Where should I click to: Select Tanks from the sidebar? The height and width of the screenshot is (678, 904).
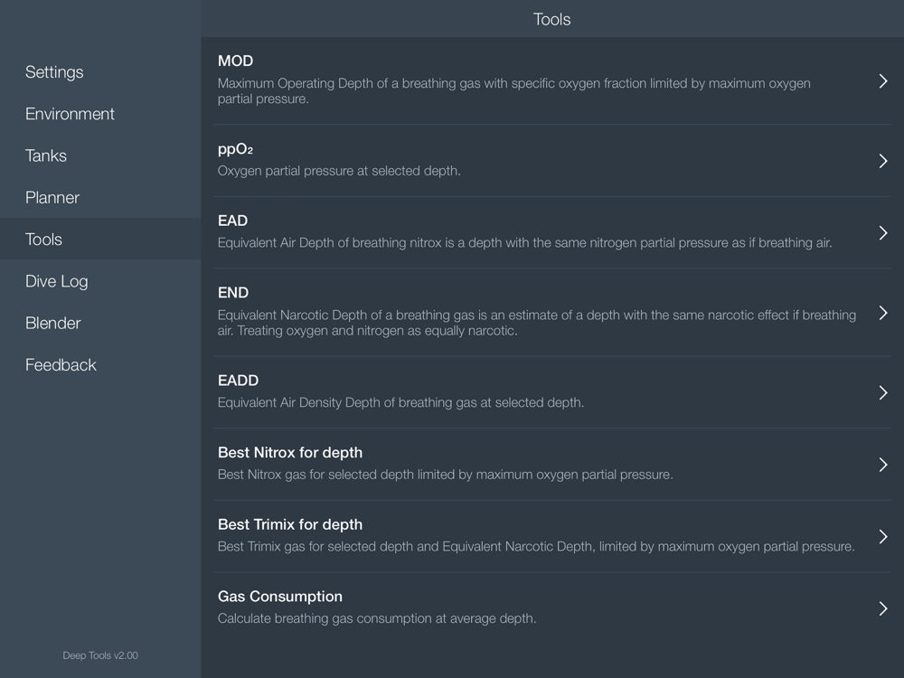46,155
